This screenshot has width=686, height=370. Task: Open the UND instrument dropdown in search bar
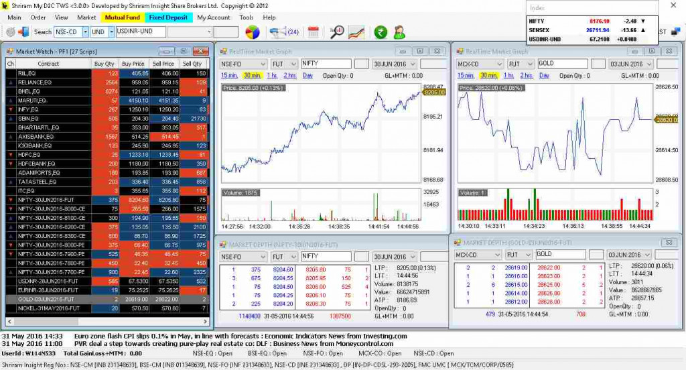click(110, 32)
